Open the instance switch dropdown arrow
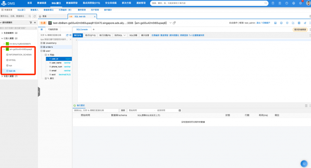Viewport: 311px width, 168px height. click(170, 23)
